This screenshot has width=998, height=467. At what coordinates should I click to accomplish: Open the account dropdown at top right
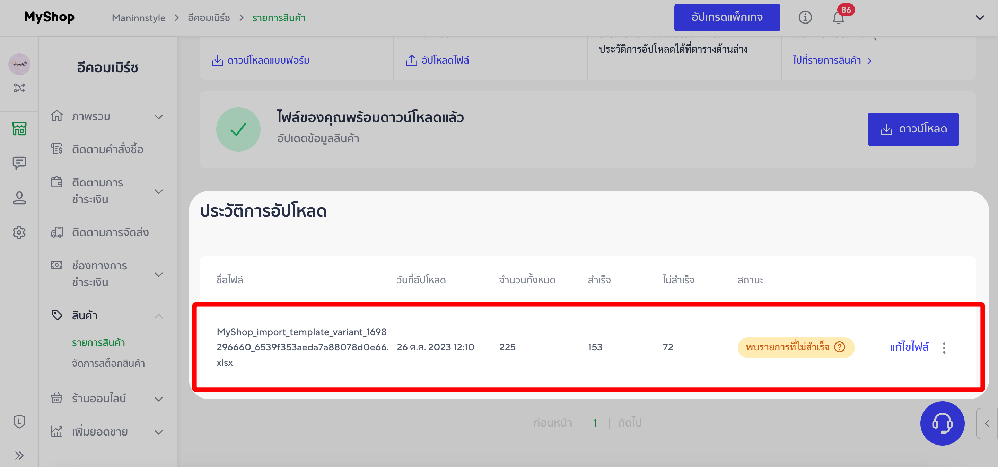coord(980,17)
